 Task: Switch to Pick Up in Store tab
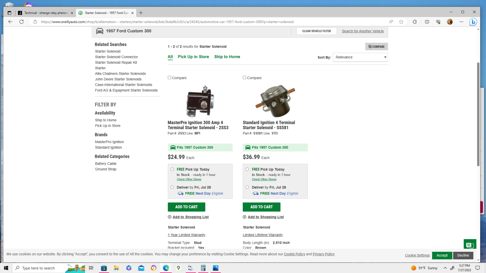[x=193, y=57]
